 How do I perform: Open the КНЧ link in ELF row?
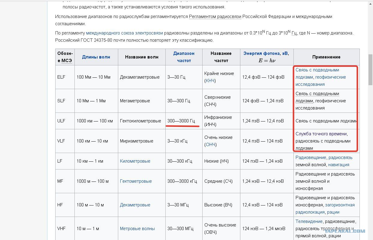(x=210, y=81)
